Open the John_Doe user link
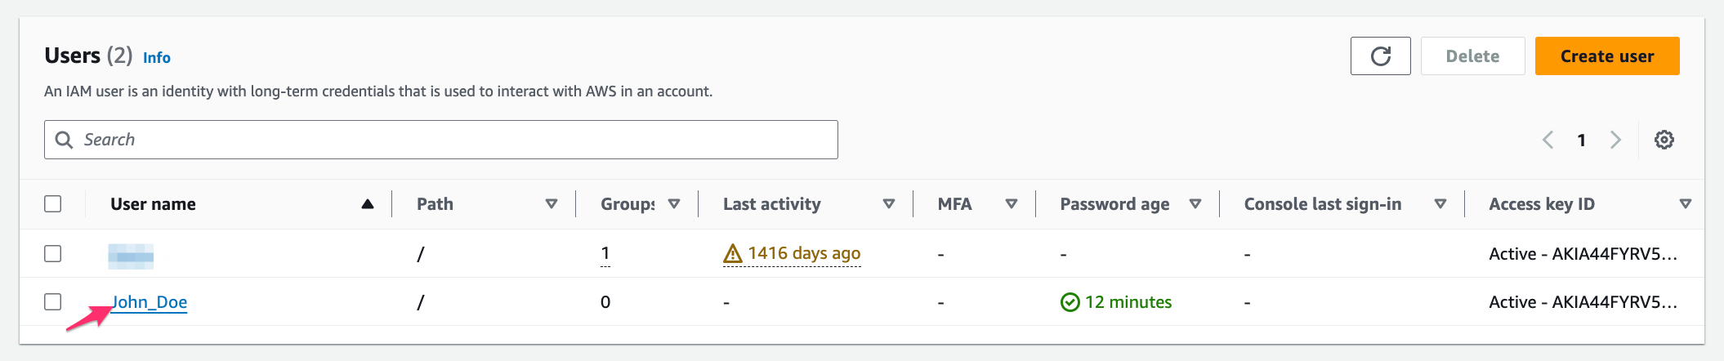Image resolution: width=1724 pixels, height=361 pixels. [150, 302]
